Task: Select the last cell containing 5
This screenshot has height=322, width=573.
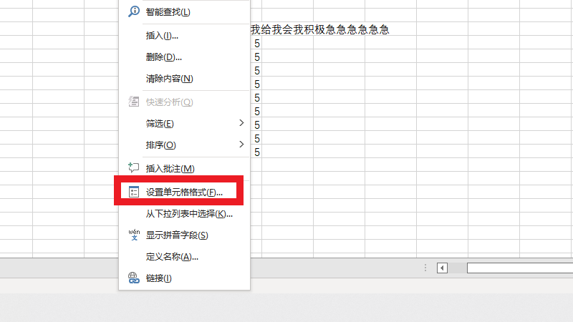Action: (x=257, y=152)
